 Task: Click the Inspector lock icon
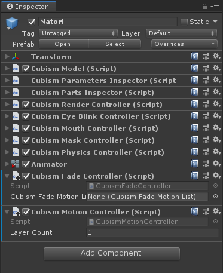[x=204, y=7]
